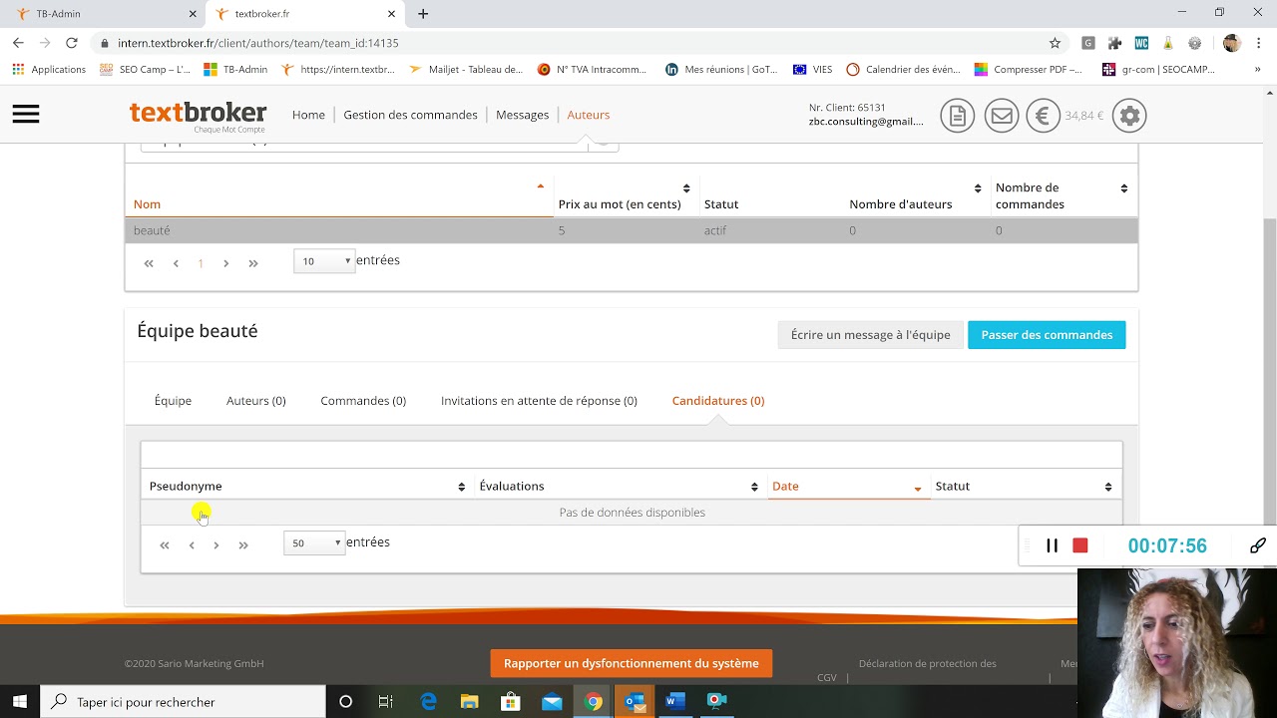Click Écrire un message à l'équipe
Screen dimensions: 1277x718
870,335
